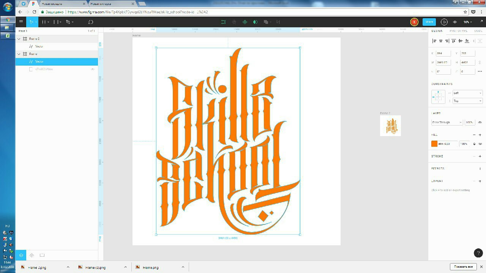486x273 pixels.
Task: Select the Frame 2 layer row
Action: (x=57, y=39)
